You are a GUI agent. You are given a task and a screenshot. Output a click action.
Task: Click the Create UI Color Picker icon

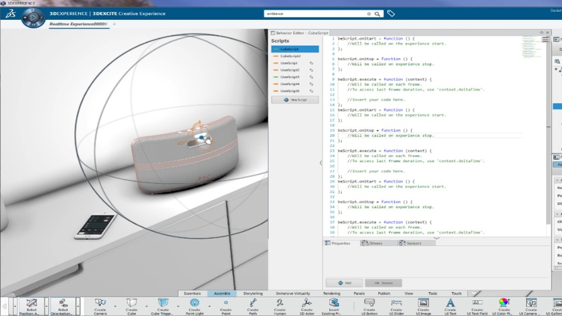[x=503, y=303]
